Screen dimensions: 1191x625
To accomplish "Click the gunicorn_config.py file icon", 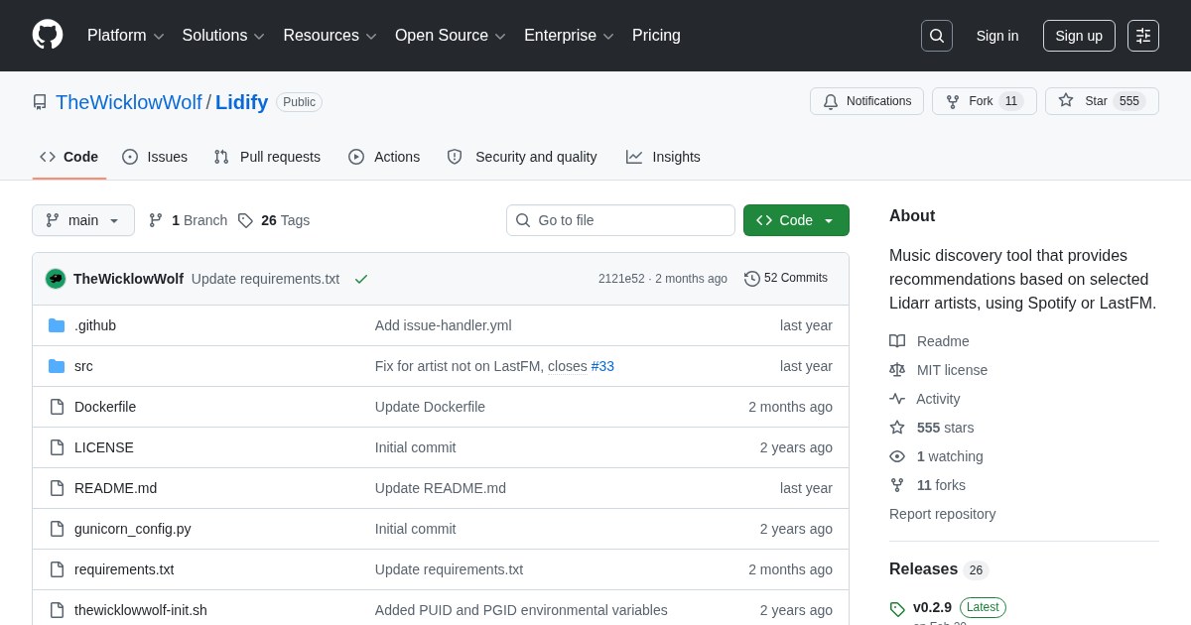I will pyautogui.click(x=57, y=529).
